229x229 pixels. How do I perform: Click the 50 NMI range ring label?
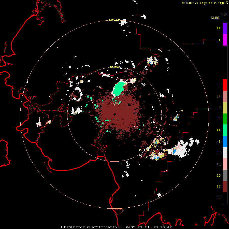tap(114, 67)
